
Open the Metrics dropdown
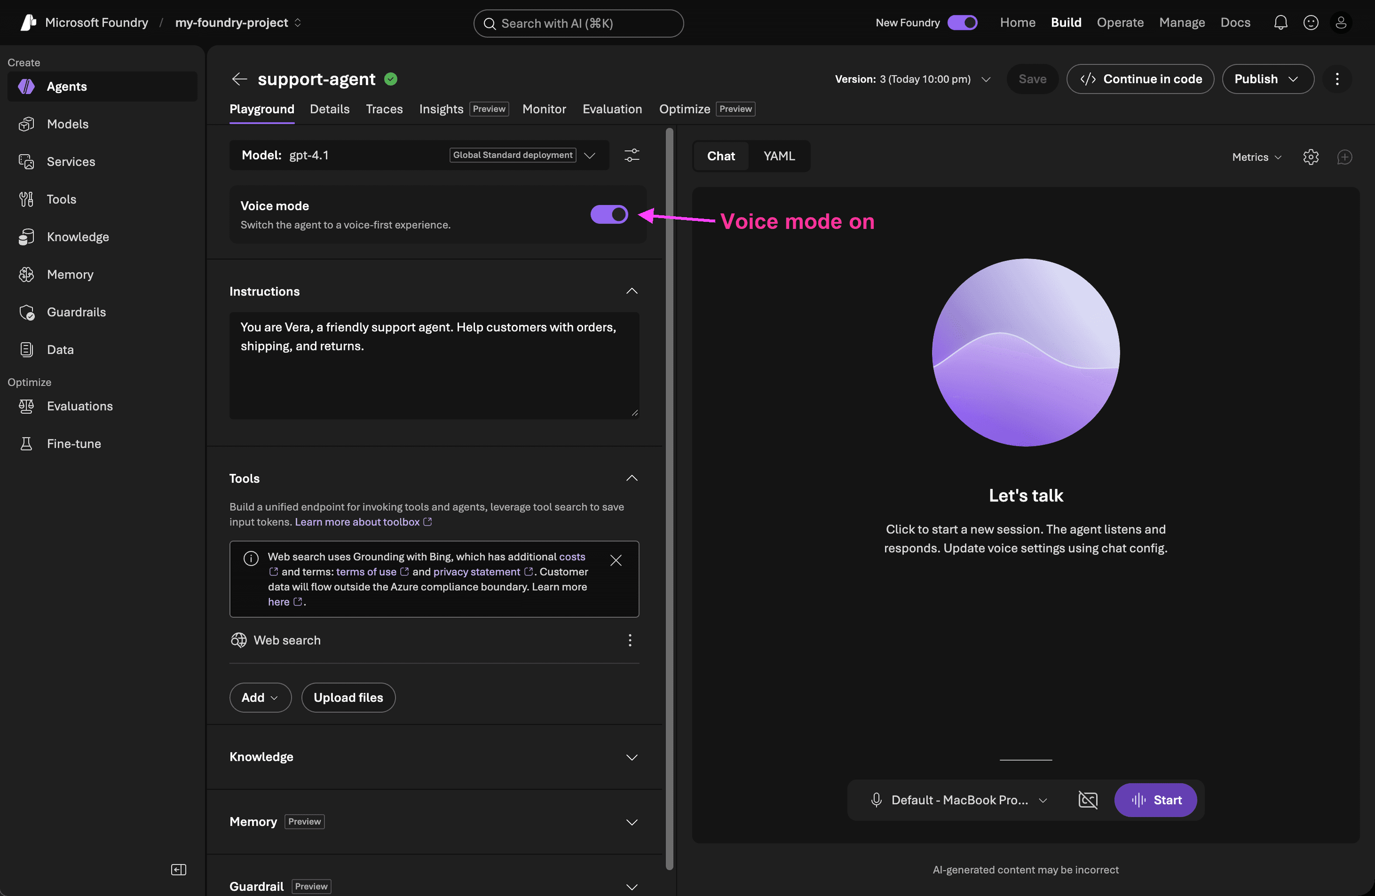coord(1257,157)
